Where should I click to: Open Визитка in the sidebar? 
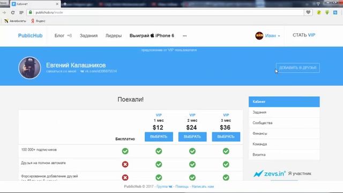coord(284,154)
